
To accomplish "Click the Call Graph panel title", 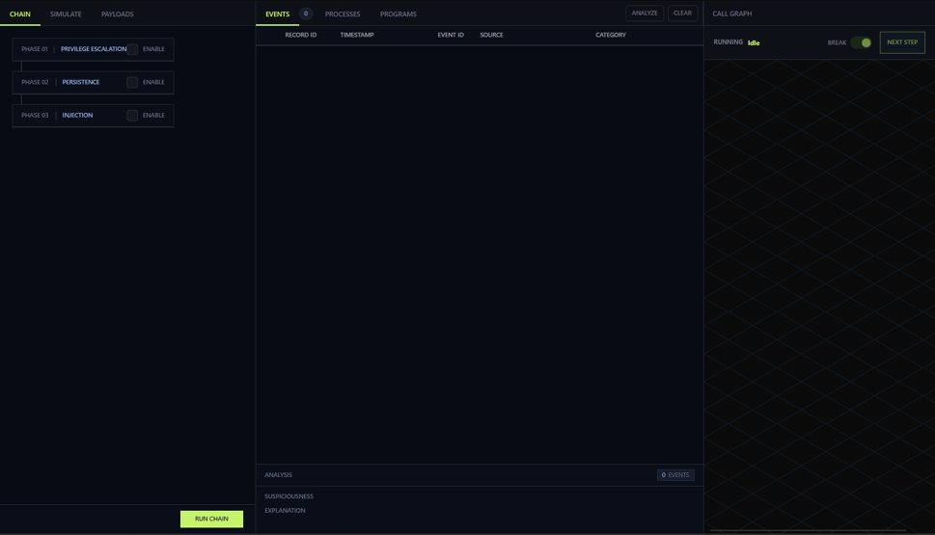I will tap(732, 13).
